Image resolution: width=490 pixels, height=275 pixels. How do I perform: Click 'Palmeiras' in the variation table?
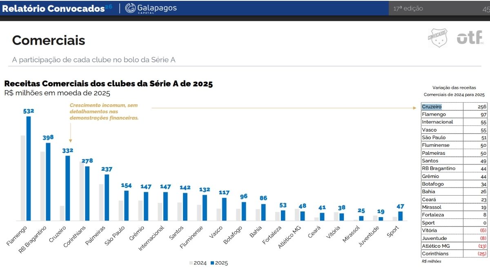434,153
